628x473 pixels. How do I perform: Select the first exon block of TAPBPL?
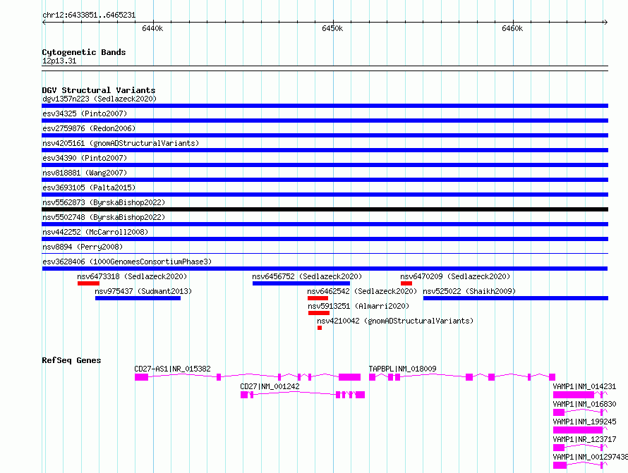point(372,377)
